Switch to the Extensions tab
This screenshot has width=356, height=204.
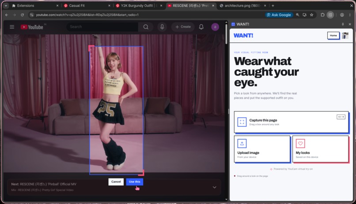(x=35, y=6)
